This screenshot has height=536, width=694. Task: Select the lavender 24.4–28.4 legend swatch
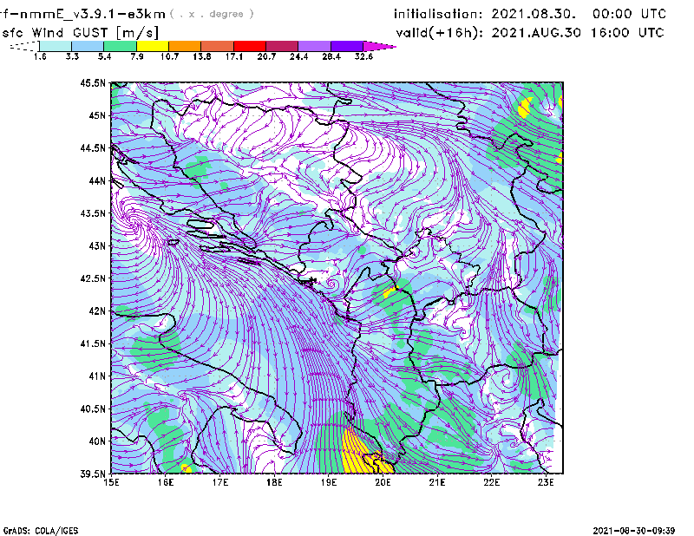(x=315, y=46)
